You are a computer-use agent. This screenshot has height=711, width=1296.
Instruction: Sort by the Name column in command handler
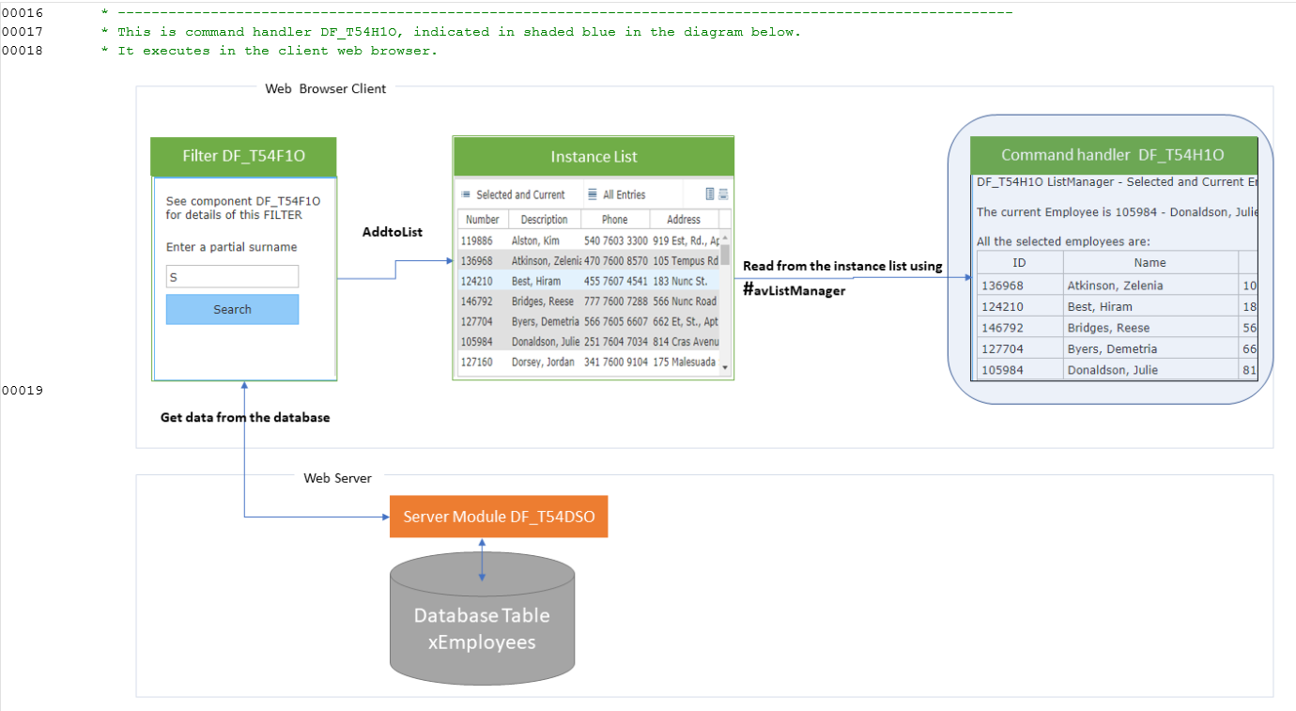[1150, 262]
